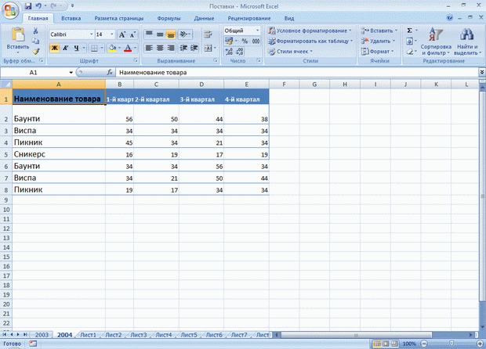This screenshot has width=486, height=349.
Task: Toggle bold (Ж) formatting
Action: click(x=55, y=48)
